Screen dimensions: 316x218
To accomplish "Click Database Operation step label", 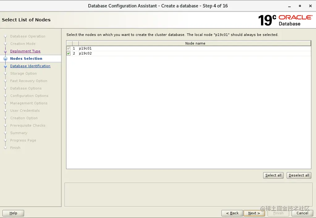I will [28, 36].
